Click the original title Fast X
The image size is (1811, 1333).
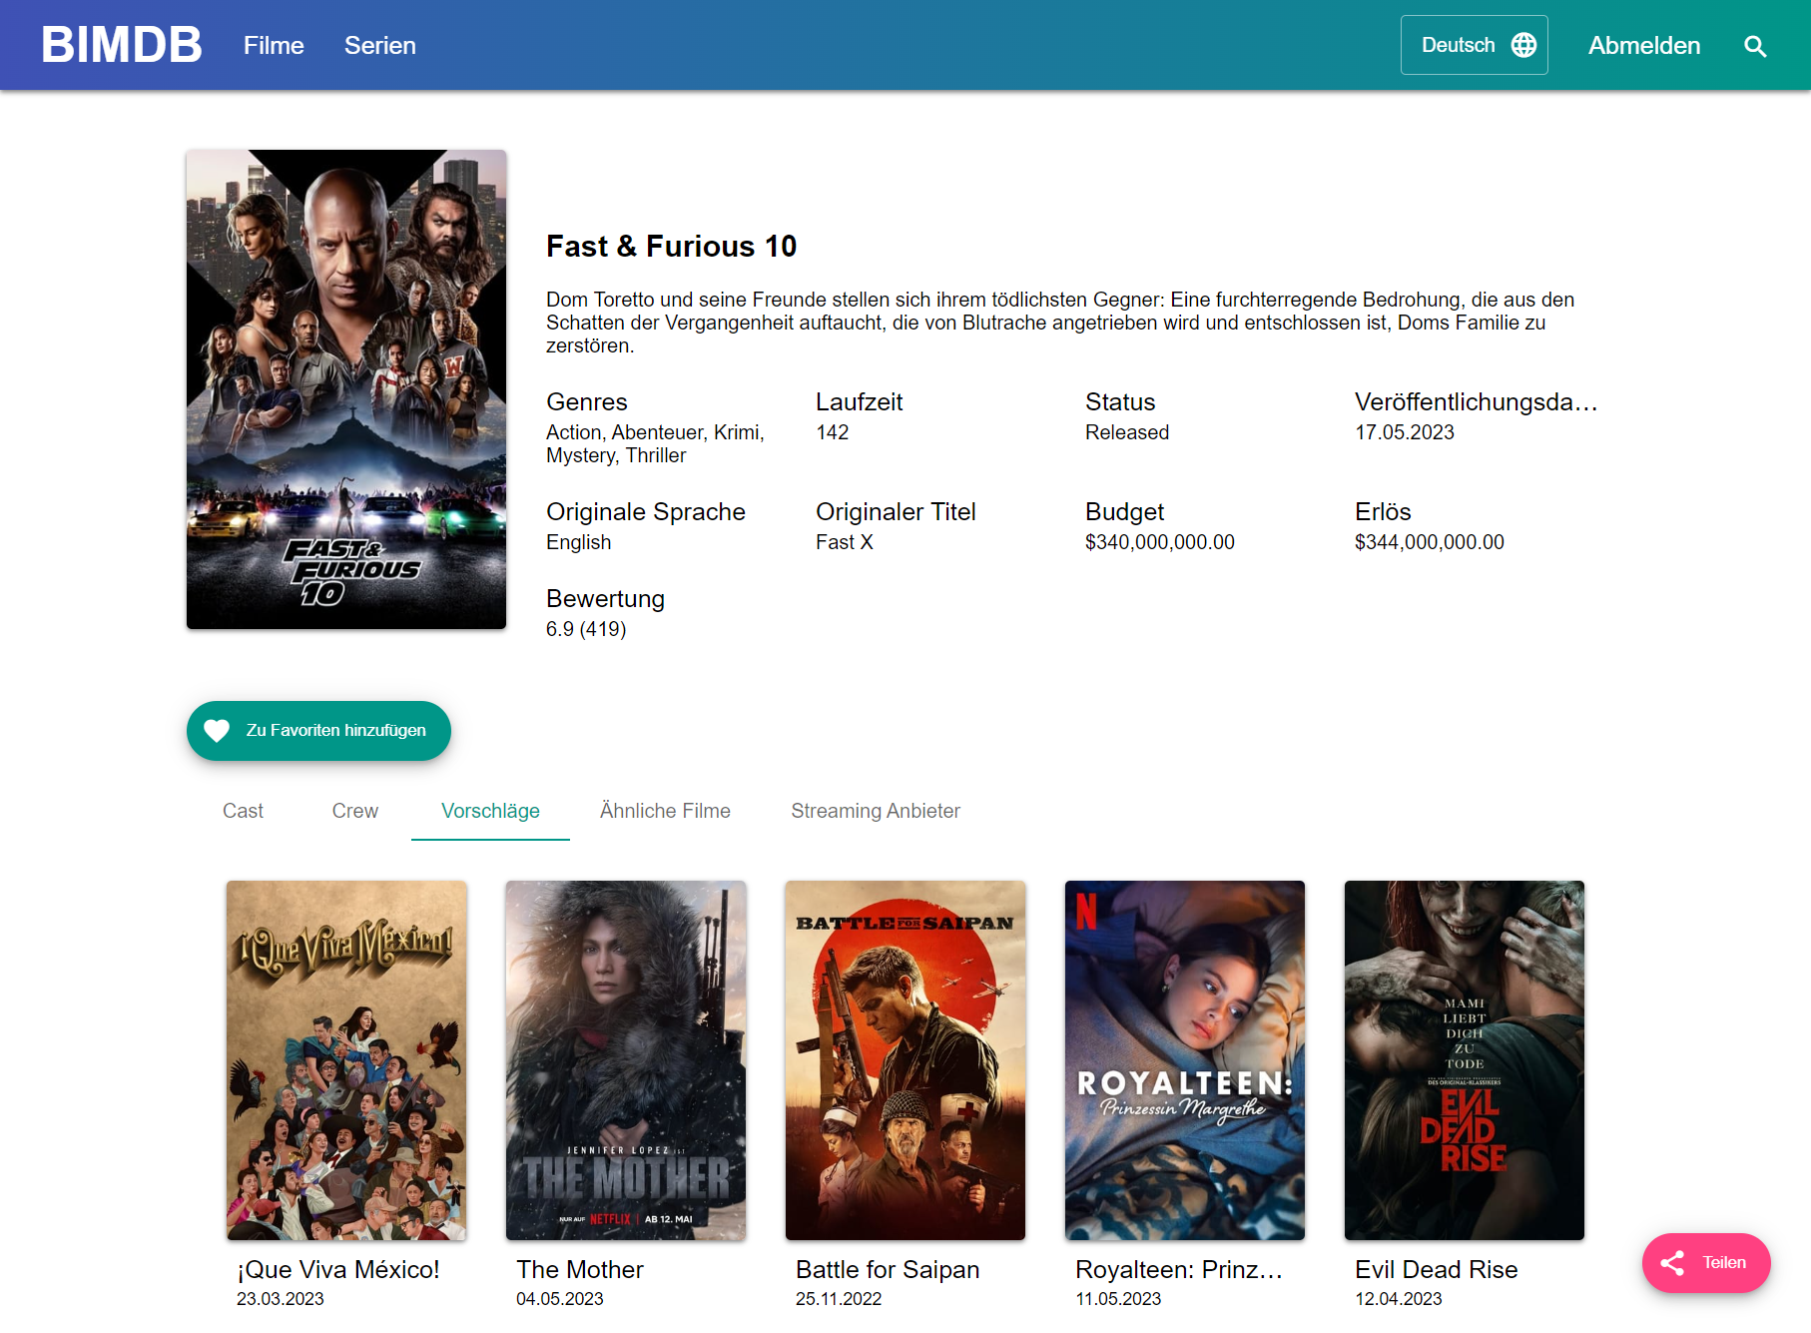pyautogui.click(x=845, y=542)
